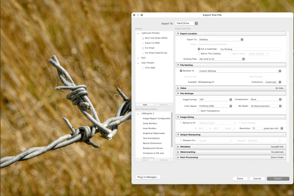Screen dimensions: 294x196
Task: Pick the For Email (Hard Drive) preset icon
Action: pyautogui.click(x=143, y=53)
